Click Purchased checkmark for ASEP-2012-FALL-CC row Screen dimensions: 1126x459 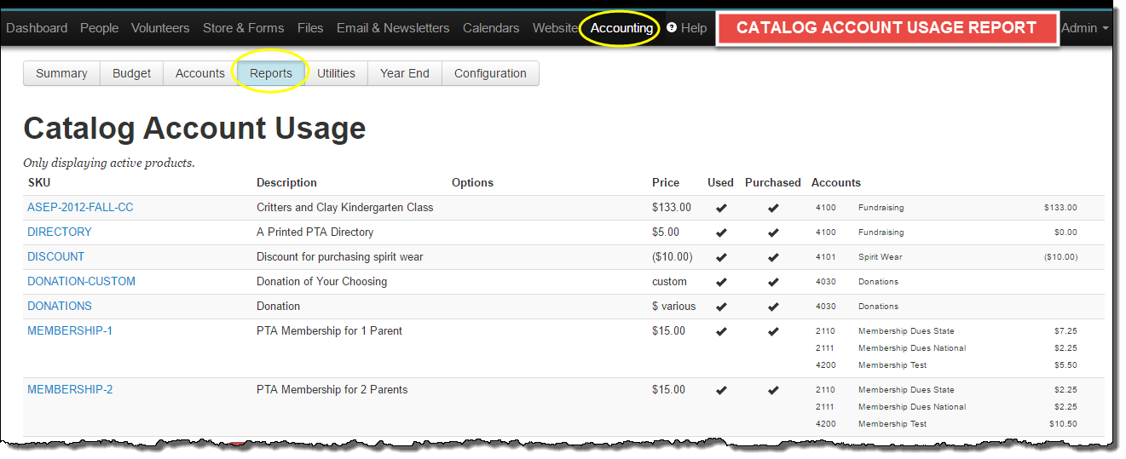click(773, 208)
